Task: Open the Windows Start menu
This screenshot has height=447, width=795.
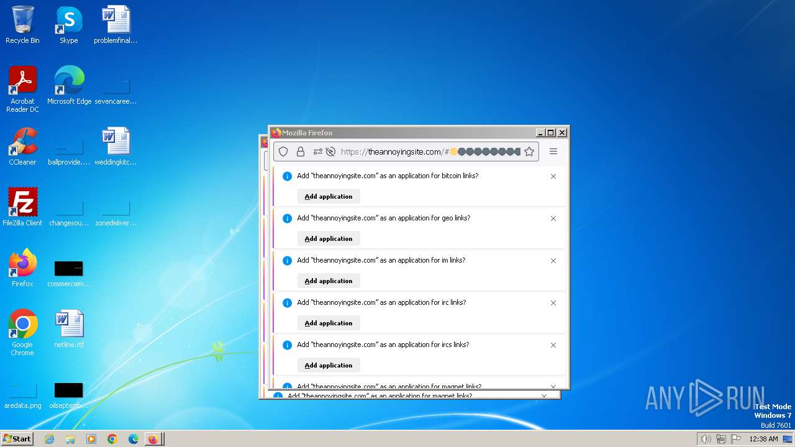Action: (17, 438)
